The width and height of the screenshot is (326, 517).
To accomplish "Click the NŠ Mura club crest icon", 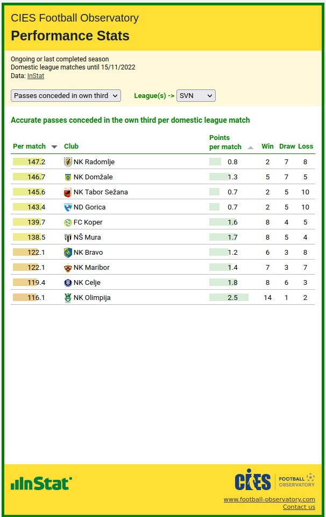I will pos(68,237).
